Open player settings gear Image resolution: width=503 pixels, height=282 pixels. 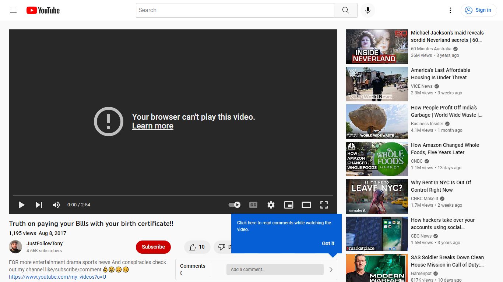[x=271, y=205]
